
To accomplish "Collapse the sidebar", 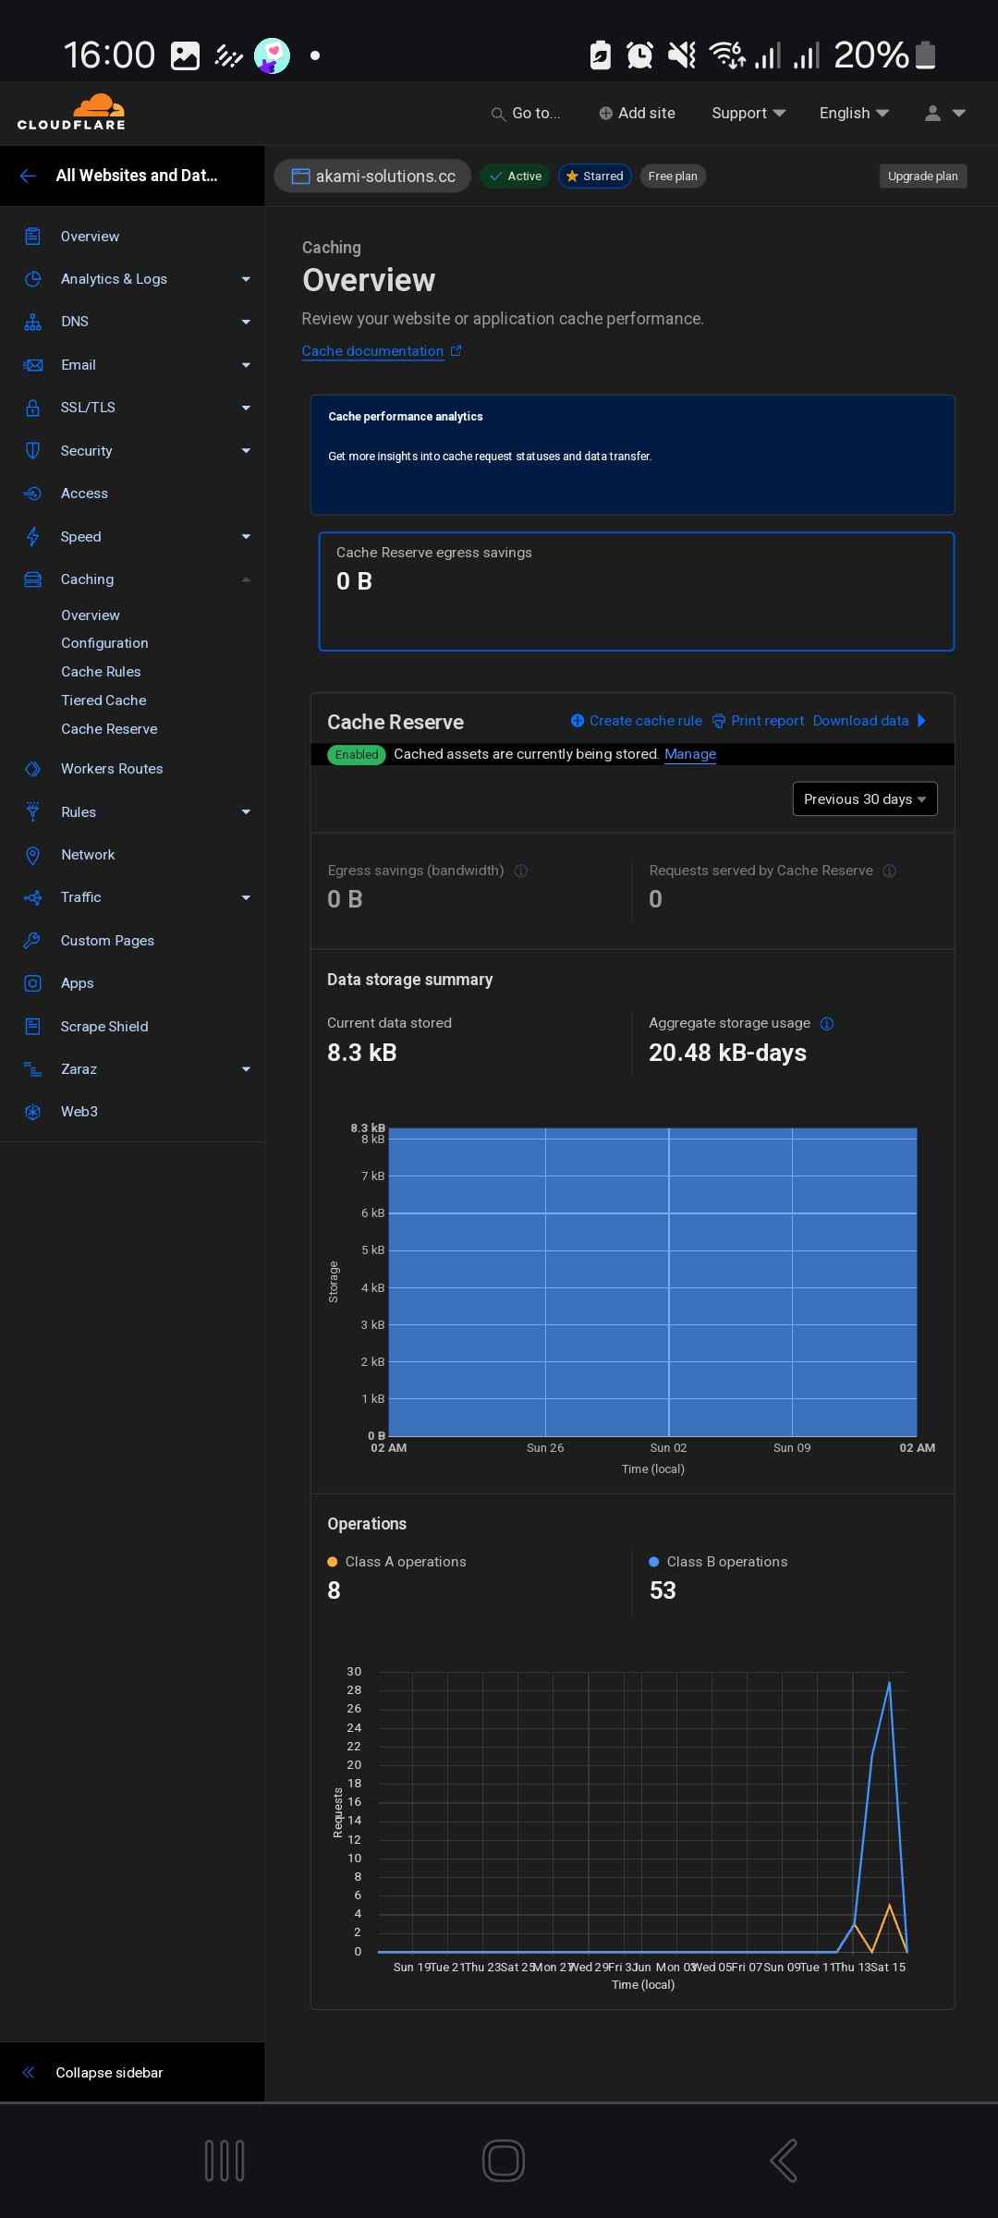I will (x=132, y=2072).
